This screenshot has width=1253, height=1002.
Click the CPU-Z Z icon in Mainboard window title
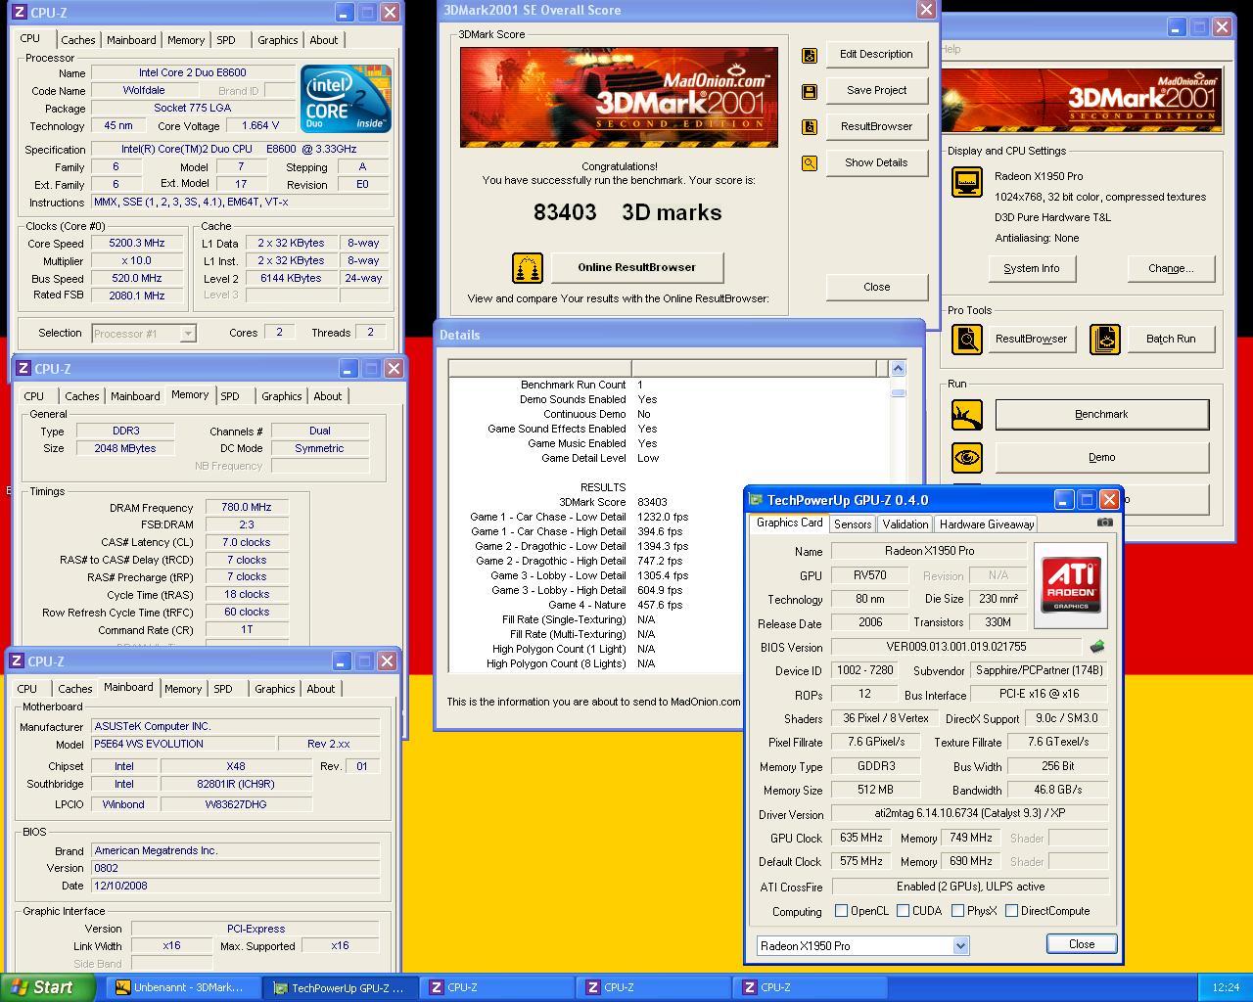pos(17,661)
